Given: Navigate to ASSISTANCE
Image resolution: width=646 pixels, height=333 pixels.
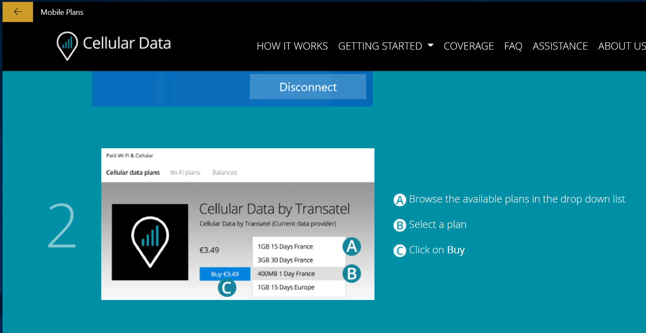Looking at the screenshot, I should 560,46.
